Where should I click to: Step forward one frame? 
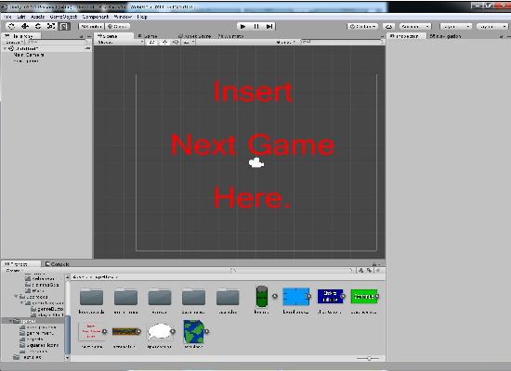269,26
